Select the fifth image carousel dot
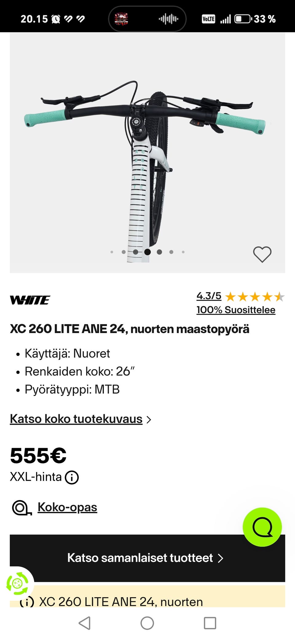 point(159,252)
